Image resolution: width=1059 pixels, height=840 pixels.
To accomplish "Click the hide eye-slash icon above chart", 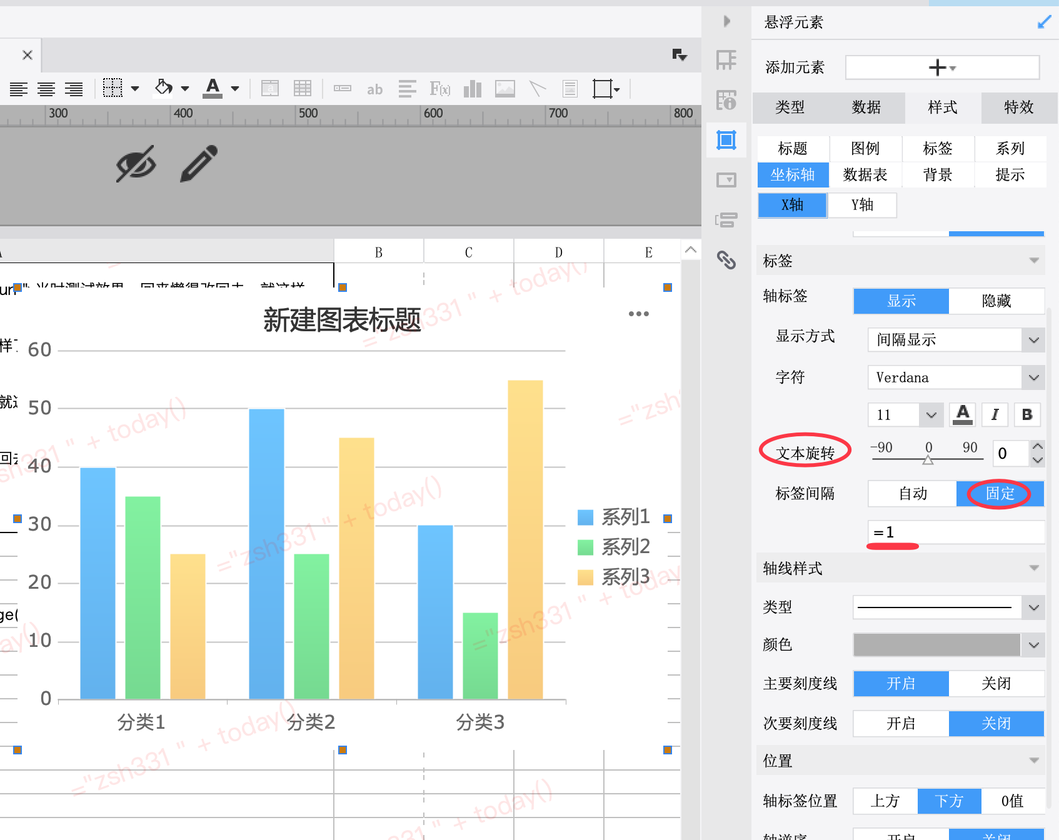I will point(136,164).
